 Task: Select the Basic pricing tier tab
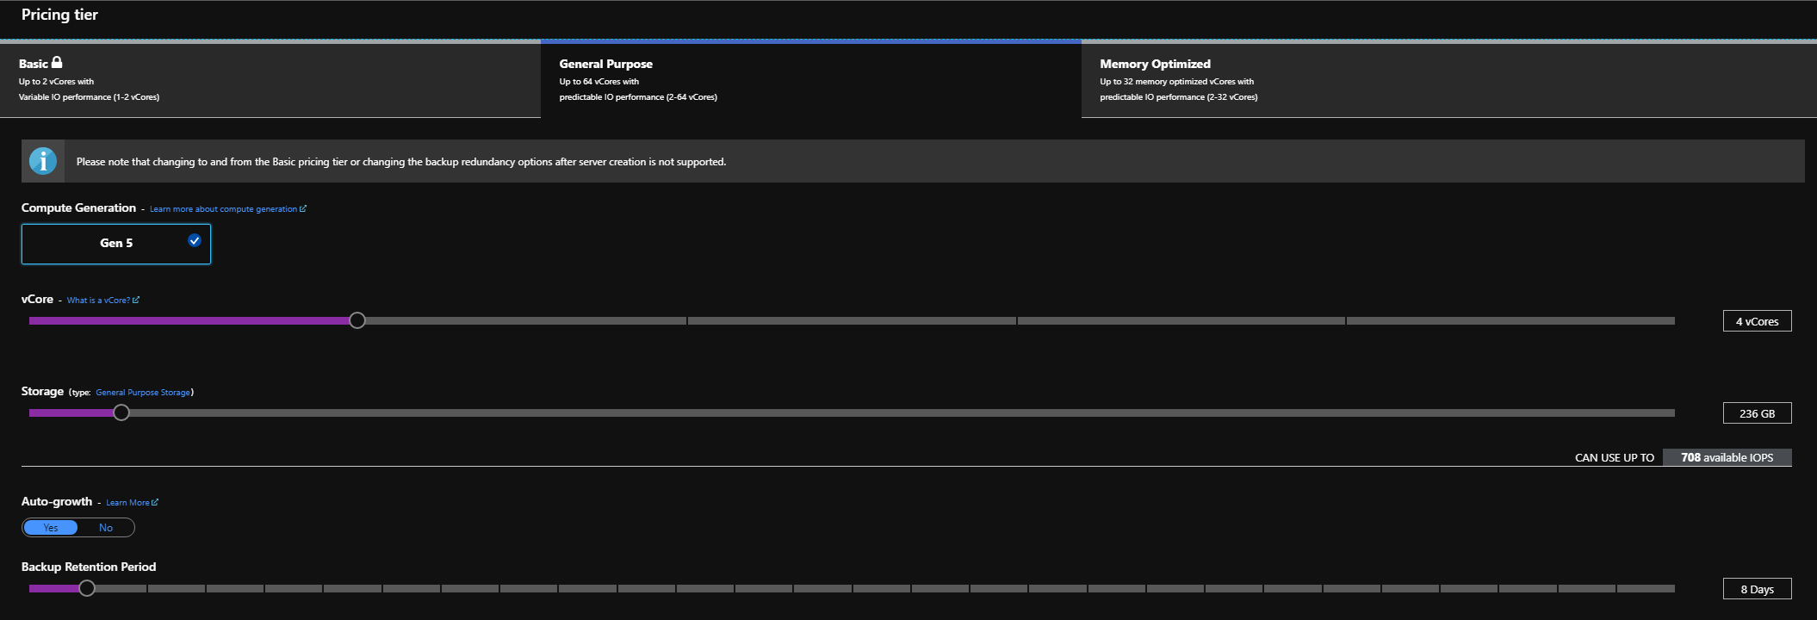click(270, 79)
